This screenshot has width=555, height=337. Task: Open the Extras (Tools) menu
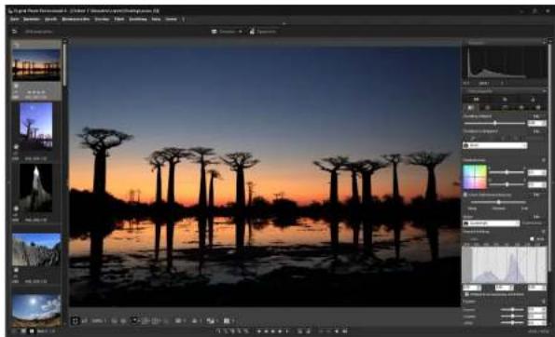point(156,19)
